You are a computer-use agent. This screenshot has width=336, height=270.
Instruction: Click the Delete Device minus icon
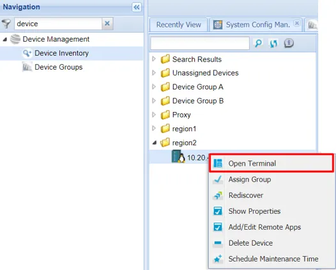tap(218, 243)
